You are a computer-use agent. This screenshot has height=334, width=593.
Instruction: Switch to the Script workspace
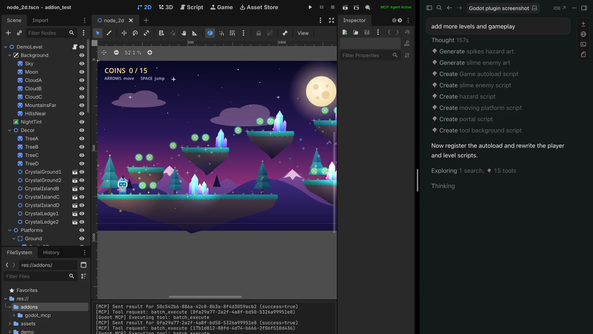pyautogui.click(x=192, y=7)
